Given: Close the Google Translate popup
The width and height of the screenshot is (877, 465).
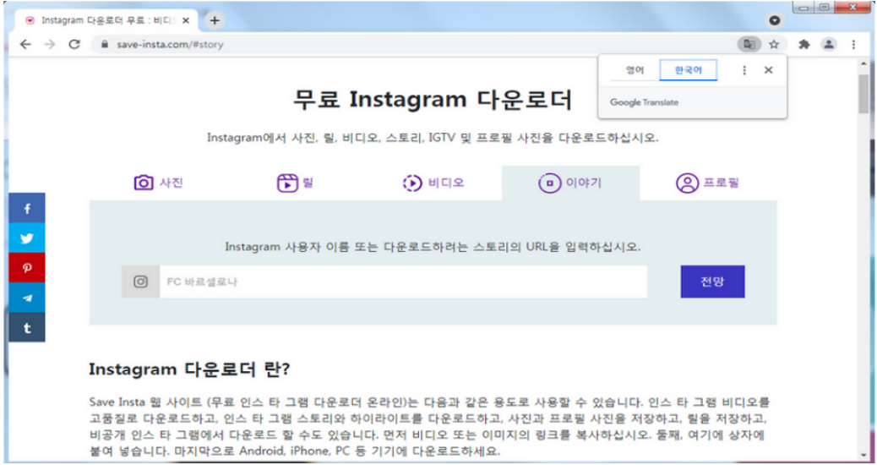Looking at the screenshot, I should click(769, 70).
